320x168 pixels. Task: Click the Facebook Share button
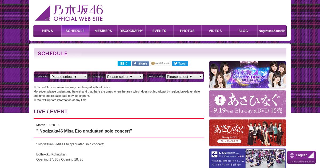[x=141, y=63]
